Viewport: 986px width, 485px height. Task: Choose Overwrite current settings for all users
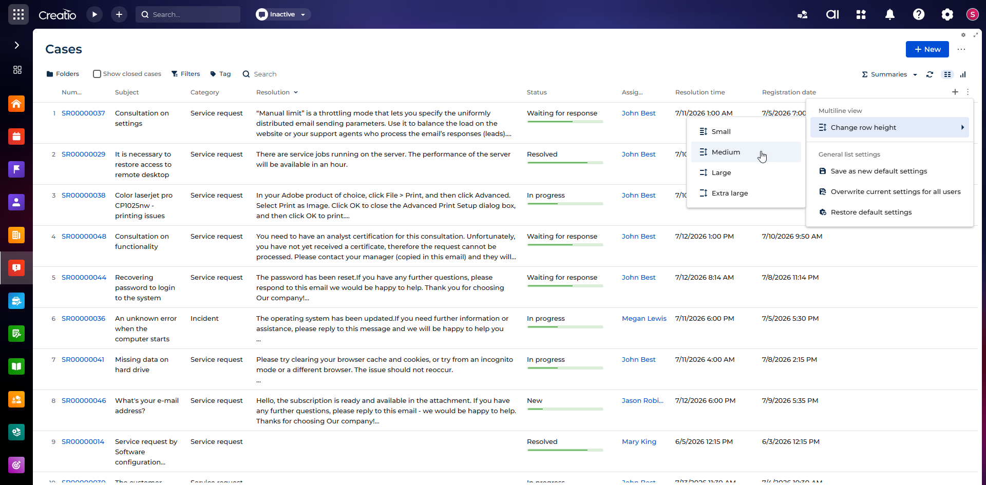pos(889,191)
